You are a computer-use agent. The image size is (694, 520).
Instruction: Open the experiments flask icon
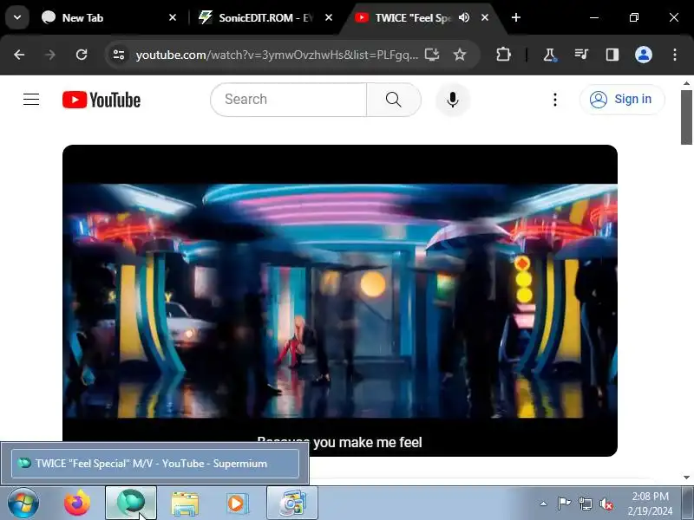click(549, 55)
